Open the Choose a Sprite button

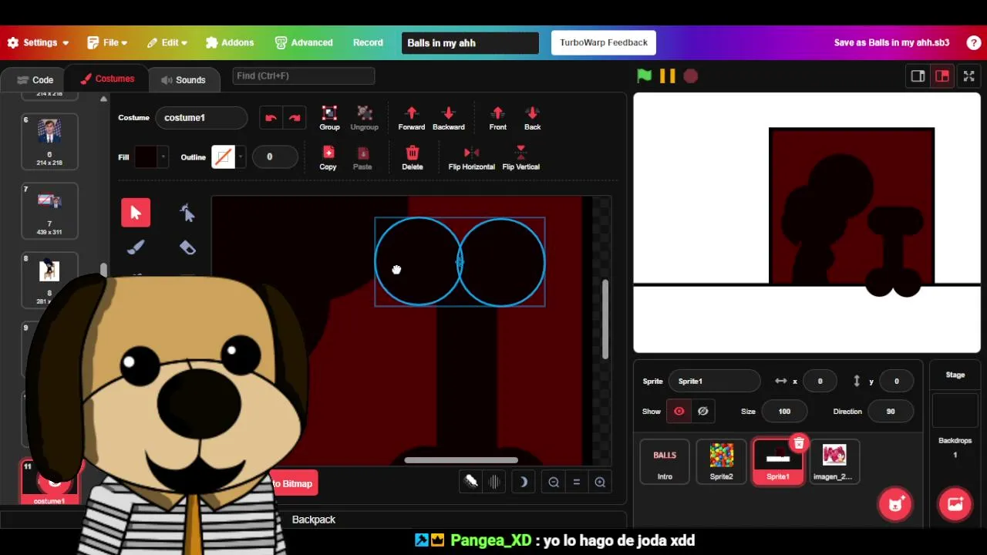tap(895, 504)
